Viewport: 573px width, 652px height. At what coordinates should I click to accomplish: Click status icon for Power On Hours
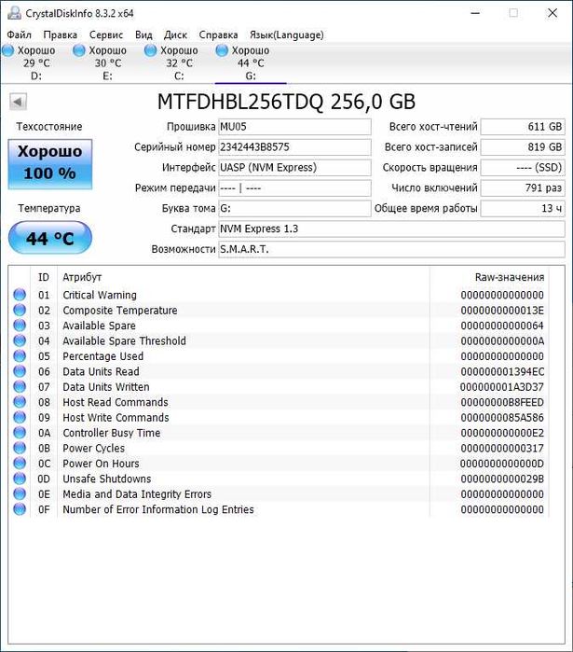click(20, 464)
